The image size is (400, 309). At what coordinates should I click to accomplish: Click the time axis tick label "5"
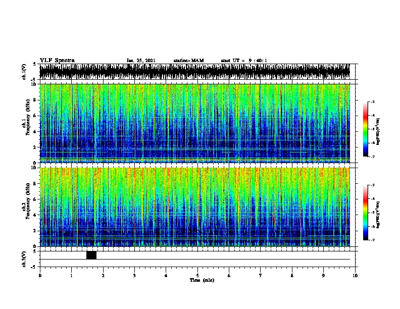click(197, 276)
